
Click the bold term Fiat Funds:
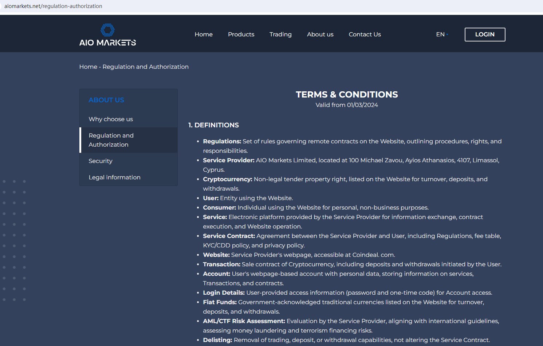220,302
